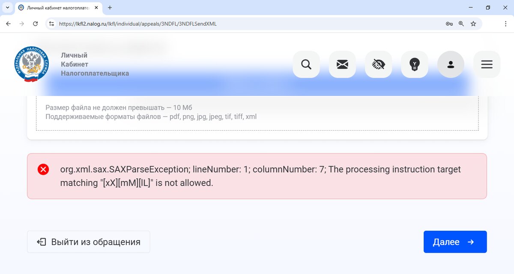Viewport: 514px width, 274px height.
Task: Open saved passwords key icon
Action: (449, 24)
